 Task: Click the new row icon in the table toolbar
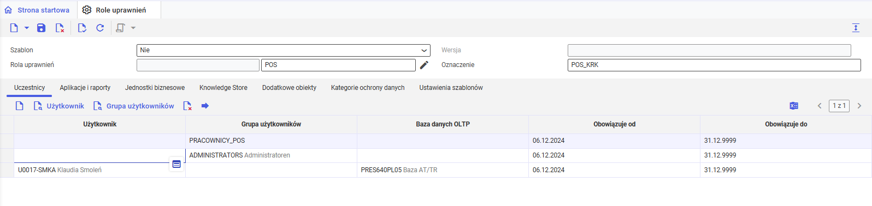pyautogui.click(x=19, y=106)
